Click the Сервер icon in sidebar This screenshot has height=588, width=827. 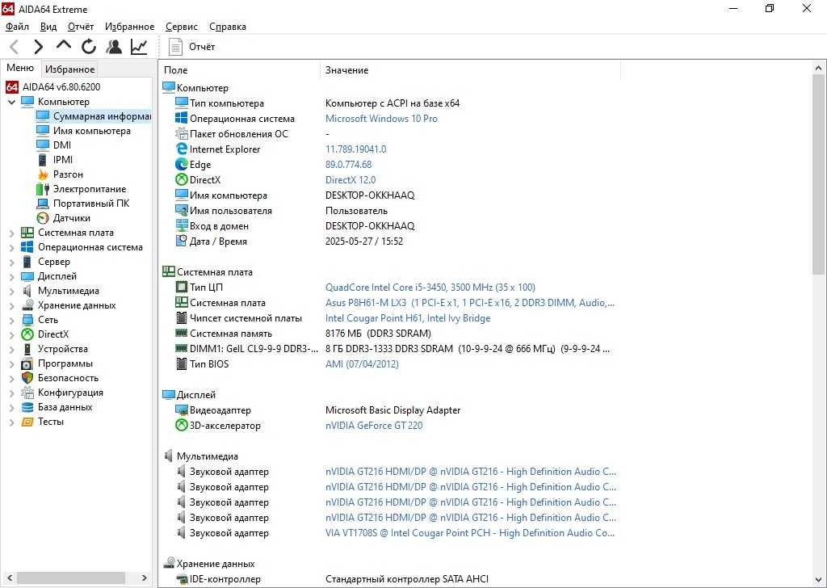click(x=27, y=262)
